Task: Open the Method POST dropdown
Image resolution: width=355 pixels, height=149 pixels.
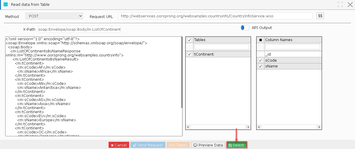Action: [x=54, y=16]
